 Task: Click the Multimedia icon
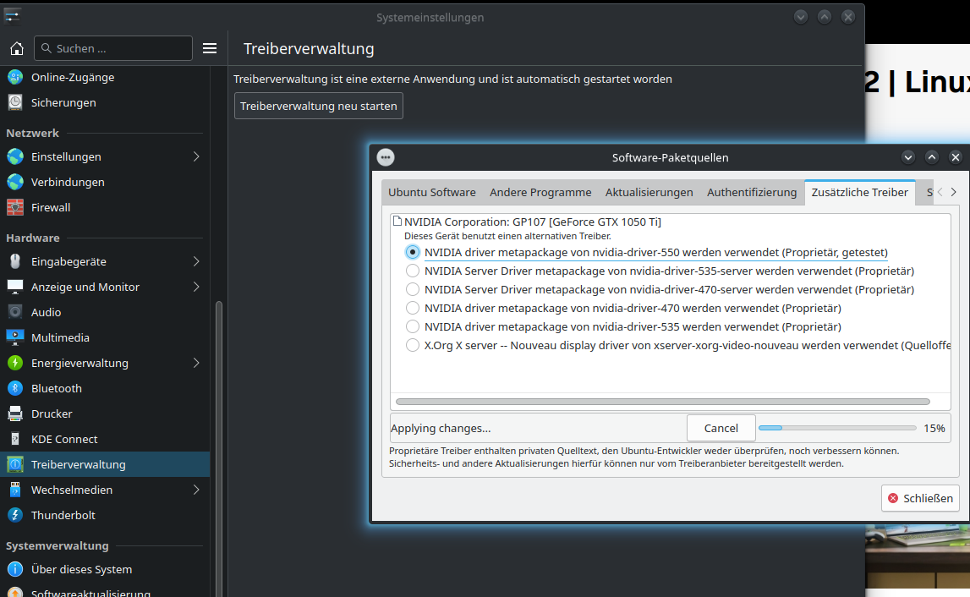pos(15,337)
